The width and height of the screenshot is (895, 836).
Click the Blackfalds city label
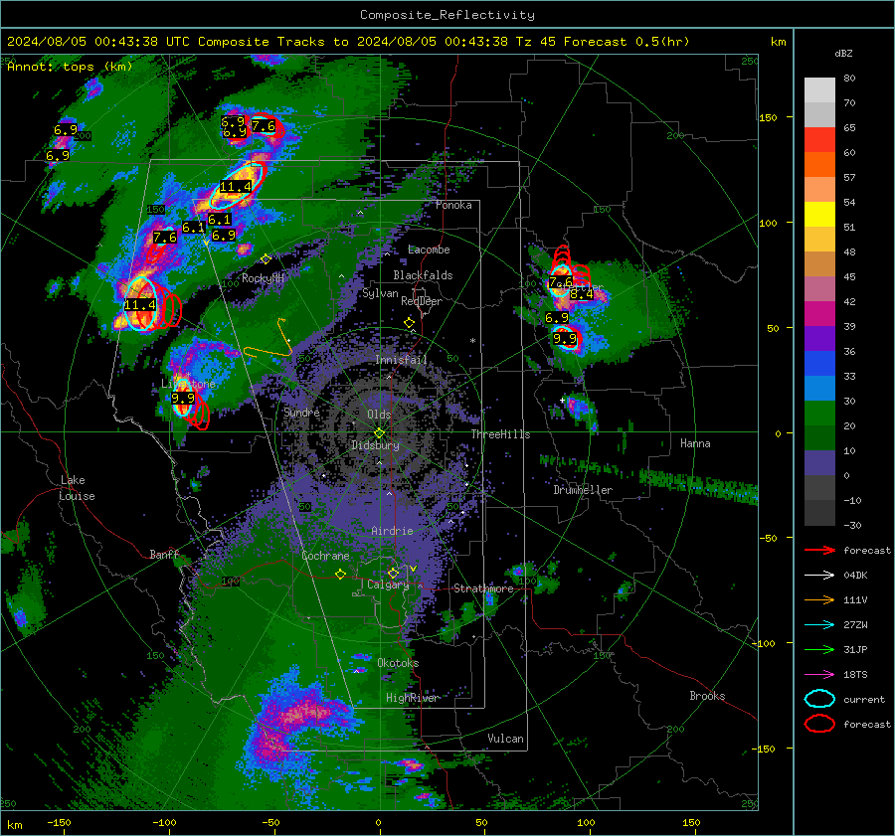423,275
